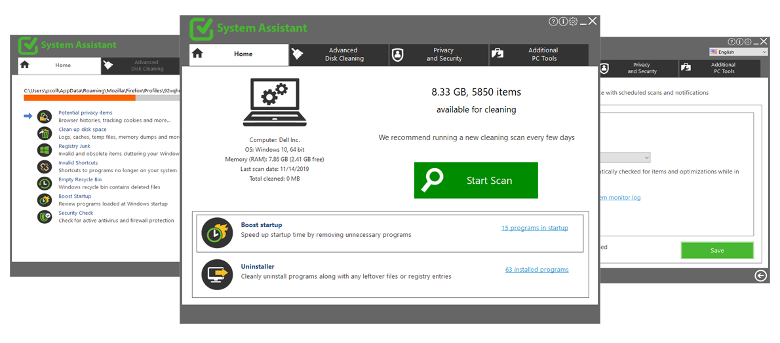Close the front System Assistant window
780x343 pixels.
[x=593, y=21]
